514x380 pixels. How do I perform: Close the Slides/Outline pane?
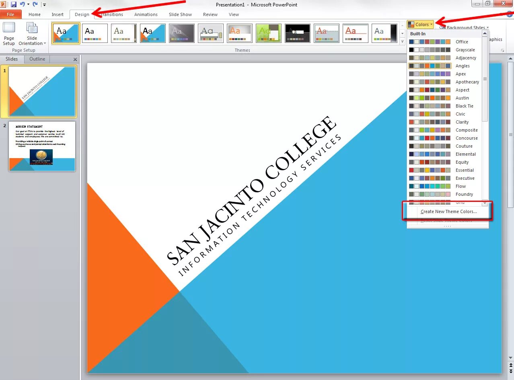pos(75,59)
